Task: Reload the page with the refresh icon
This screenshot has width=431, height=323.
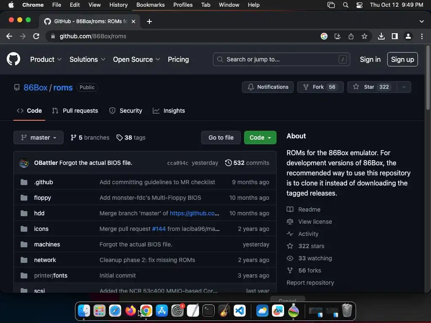Action: (36, 36)
